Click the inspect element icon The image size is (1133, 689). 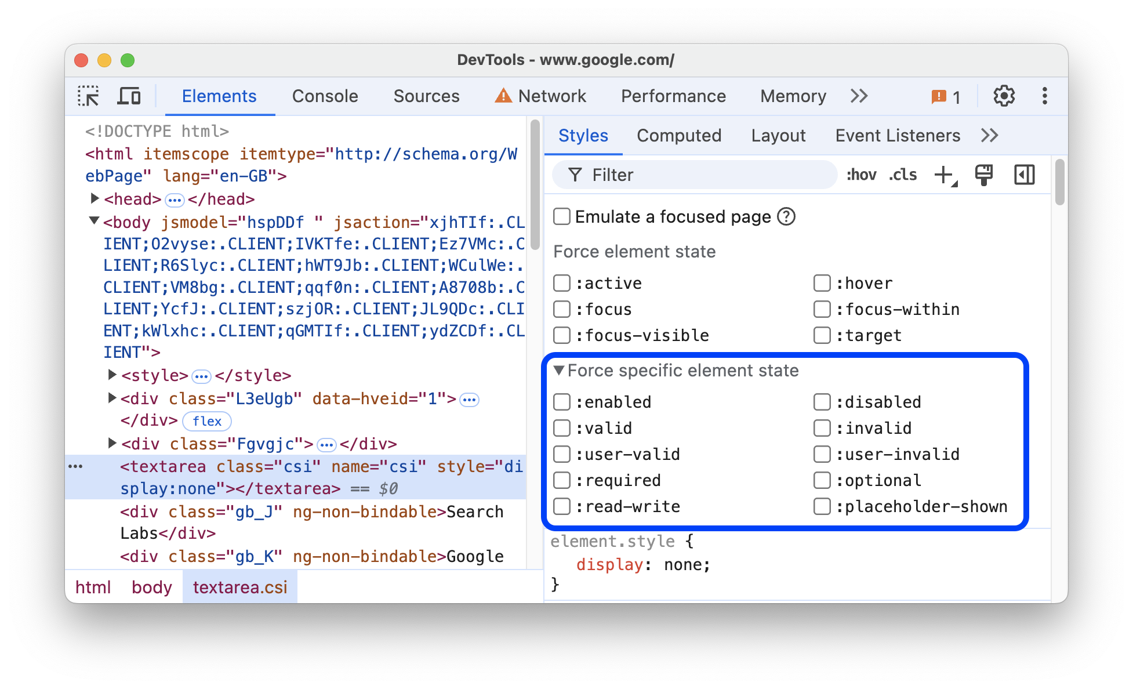point(88,96)
